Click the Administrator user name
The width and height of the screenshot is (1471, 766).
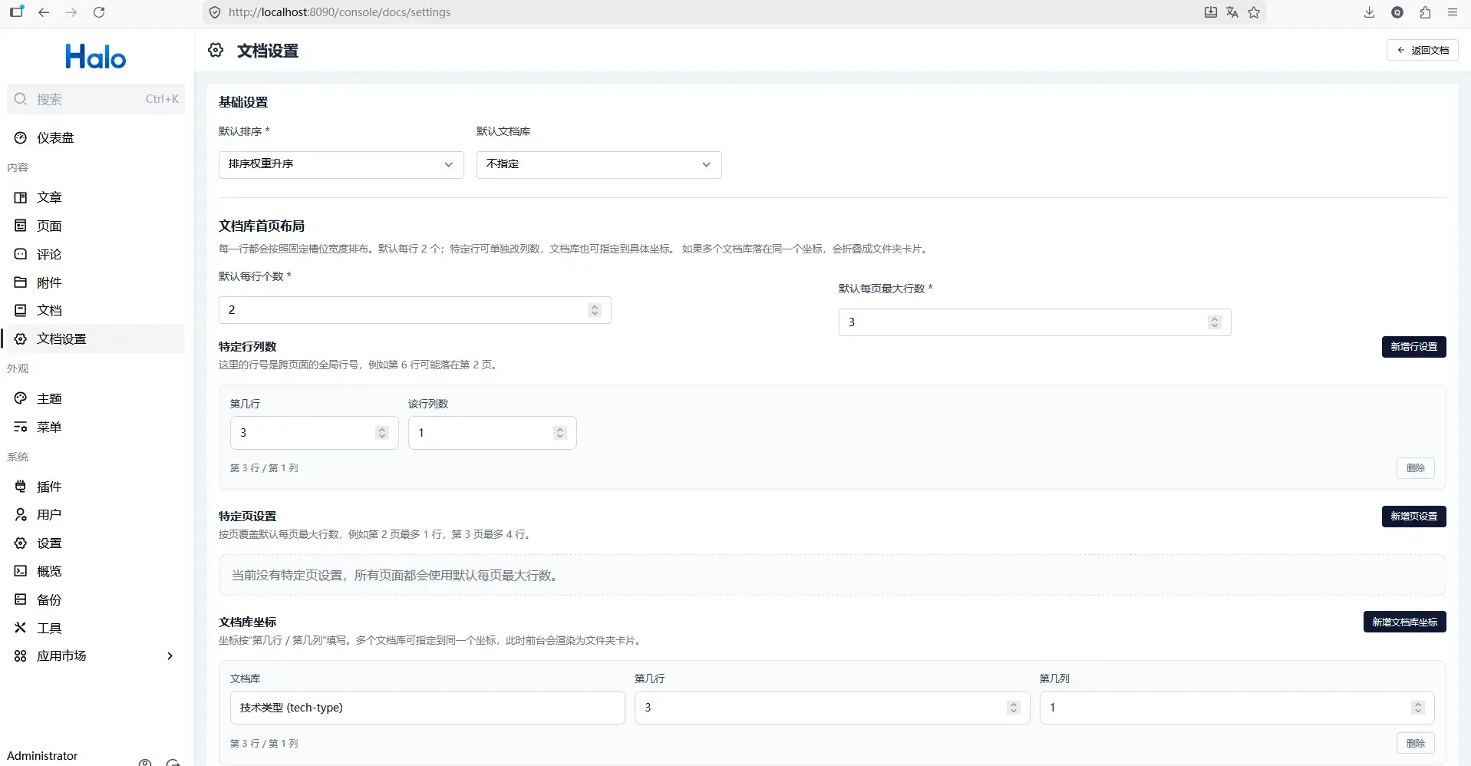(x=42, y=756)
